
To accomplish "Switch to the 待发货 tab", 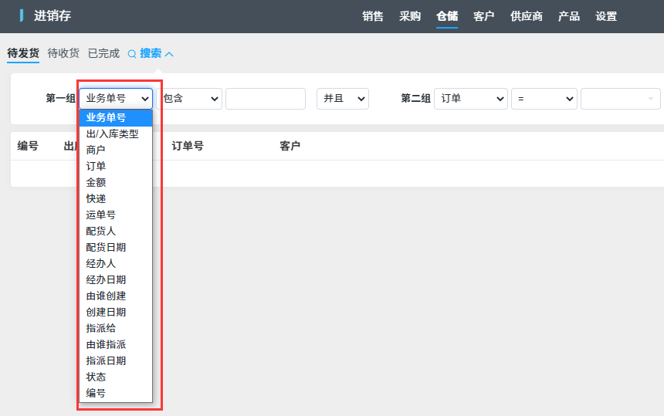I will 23,53.
